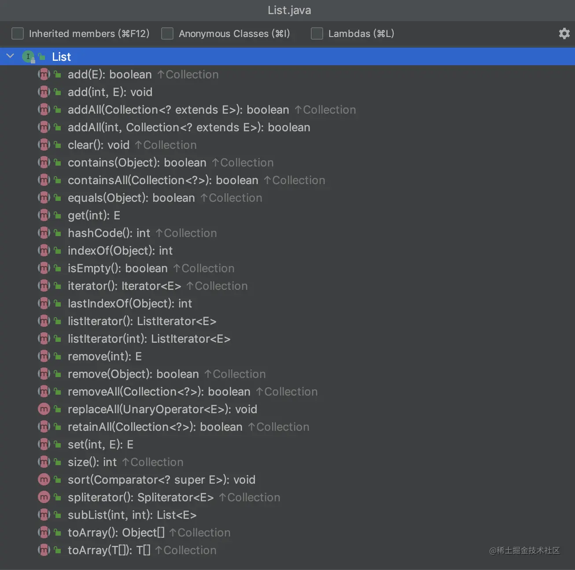Click public lock icon of lastIndexOf(Object)

57,304
